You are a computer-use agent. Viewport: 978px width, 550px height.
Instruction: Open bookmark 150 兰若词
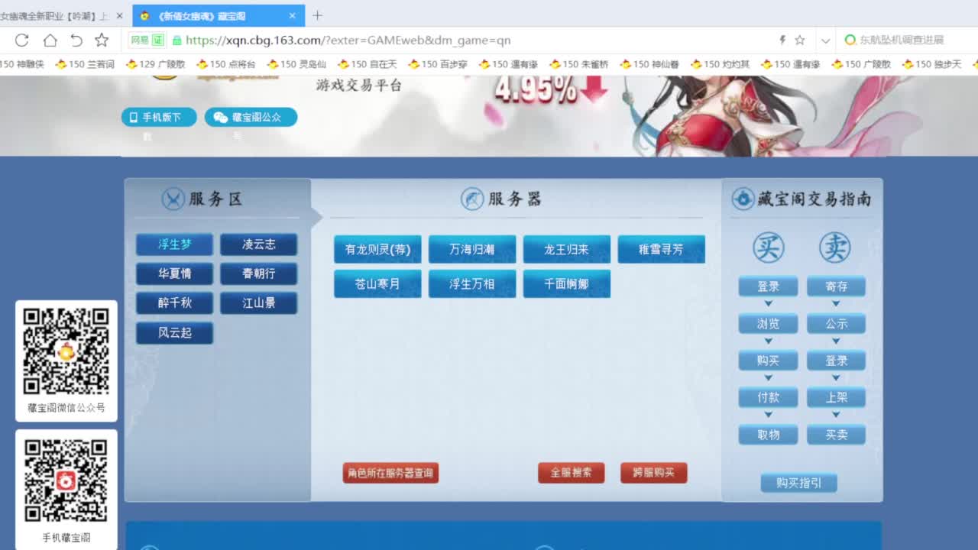85,64
